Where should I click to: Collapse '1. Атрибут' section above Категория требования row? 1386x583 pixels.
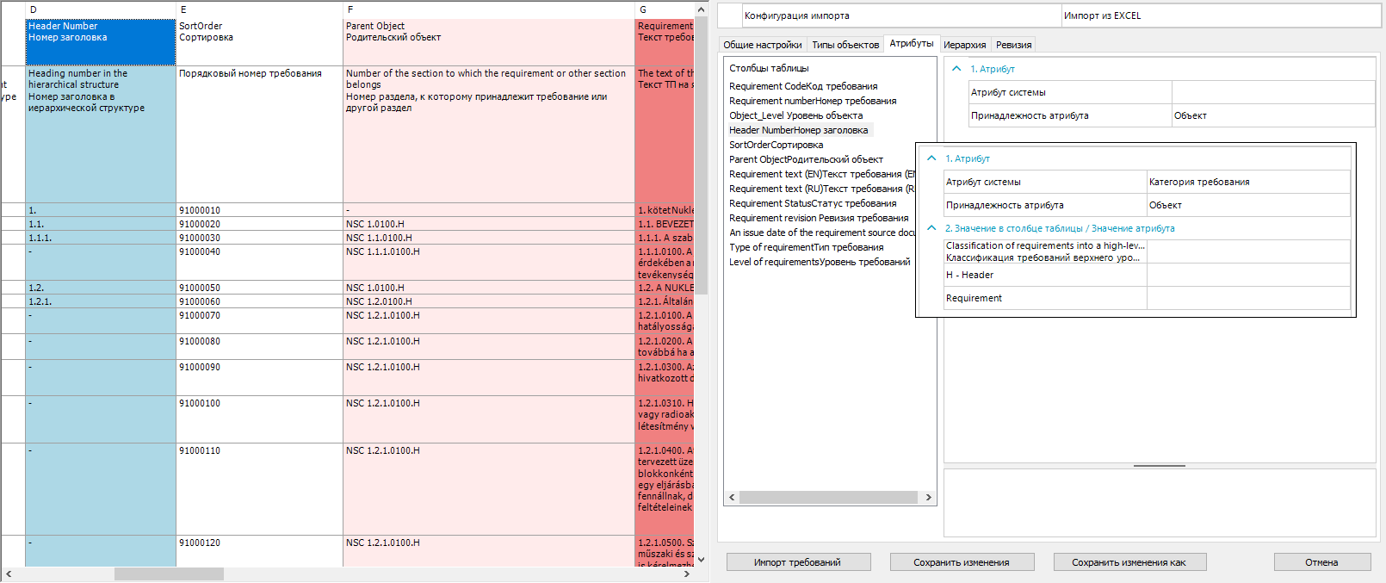tap(931, 158)
